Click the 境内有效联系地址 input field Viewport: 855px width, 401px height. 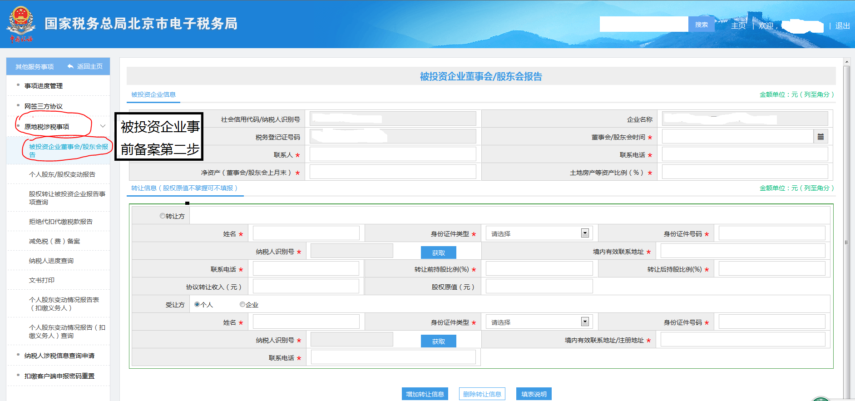click(743, 251)
